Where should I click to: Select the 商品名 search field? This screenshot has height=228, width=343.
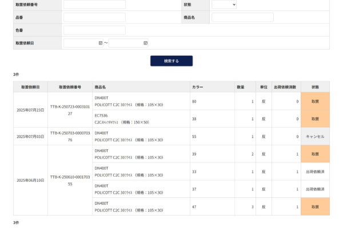tap(242, 18)
